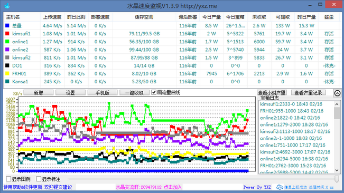Select the red kimsufi1 color square

tap(7, 33)
